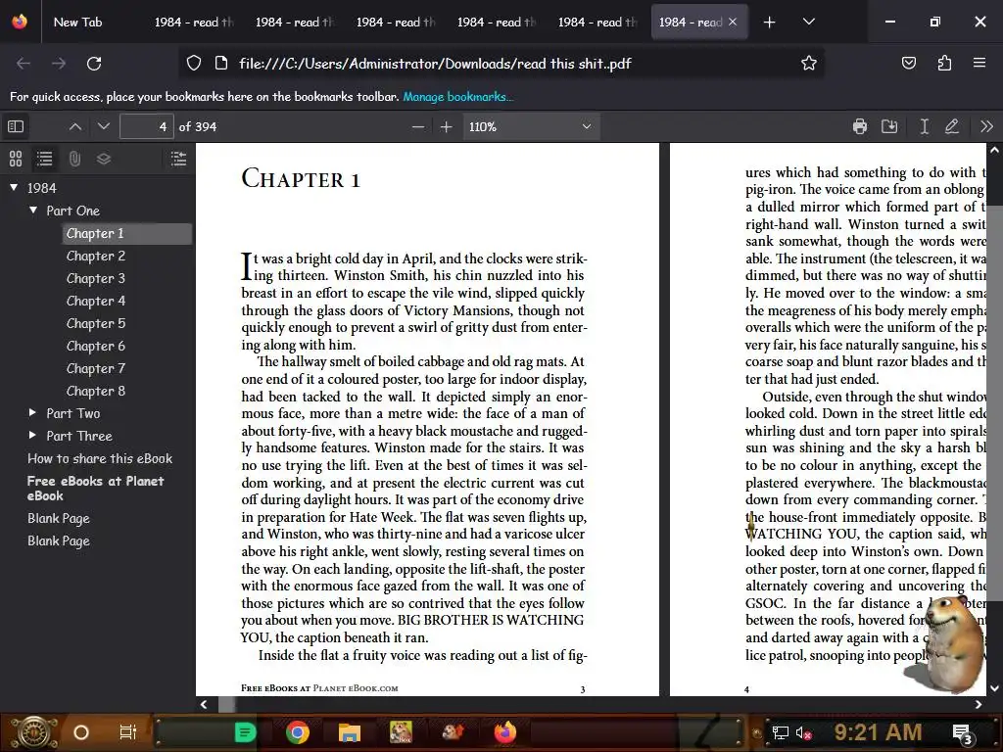Show layers view in sidebar

(x=104, y=159)
